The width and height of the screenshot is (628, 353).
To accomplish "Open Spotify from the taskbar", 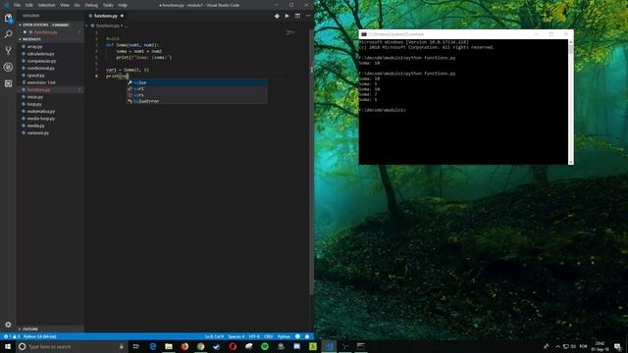I will tap(265, 346).
